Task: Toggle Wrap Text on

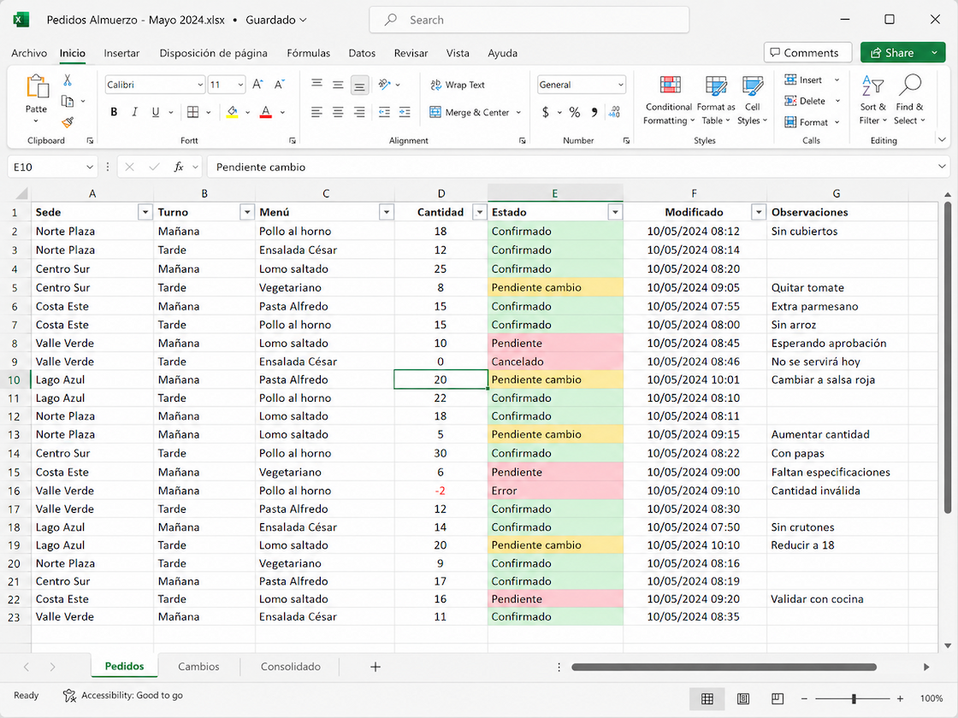Action: coord(458,85)
